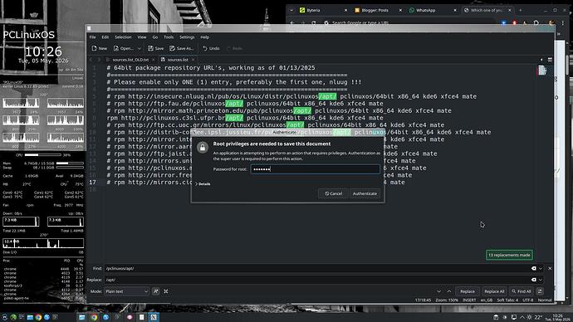
Task: Close the sources.list tab
Action: [193, 60]
